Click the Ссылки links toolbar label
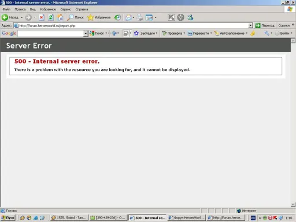This screenshot has width=296, height=222. click(284, 25)
